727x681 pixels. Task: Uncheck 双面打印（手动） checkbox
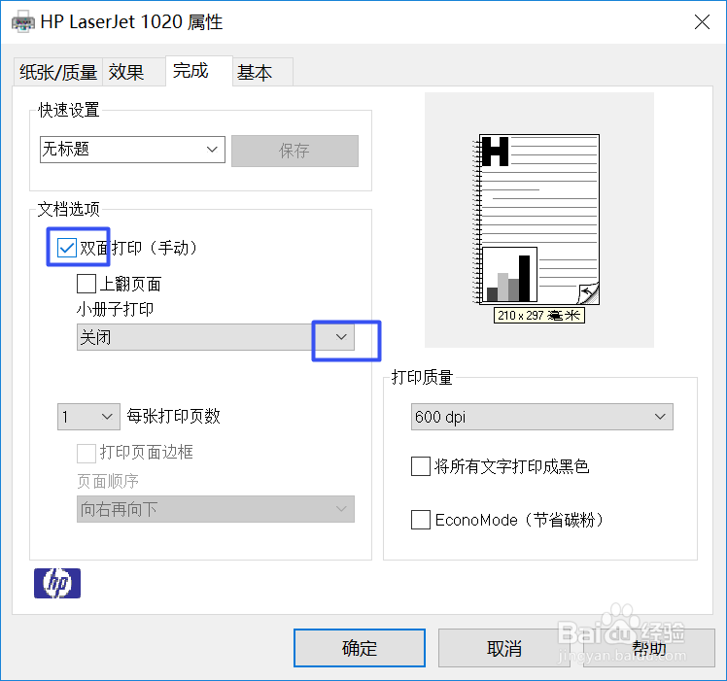tap(67, 248)
